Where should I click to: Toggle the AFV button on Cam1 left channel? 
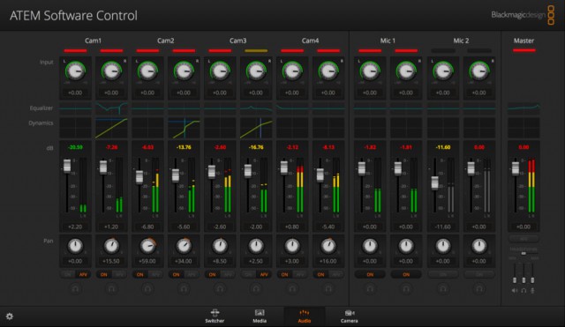click(83, 274)
